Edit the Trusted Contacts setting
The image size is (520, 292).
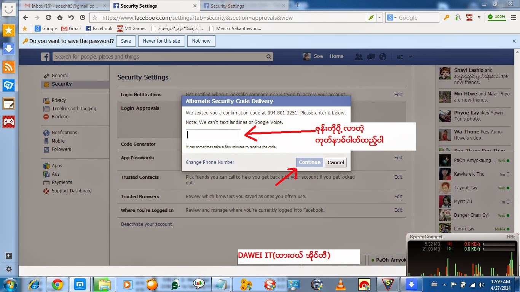click(x=398, y=177)
